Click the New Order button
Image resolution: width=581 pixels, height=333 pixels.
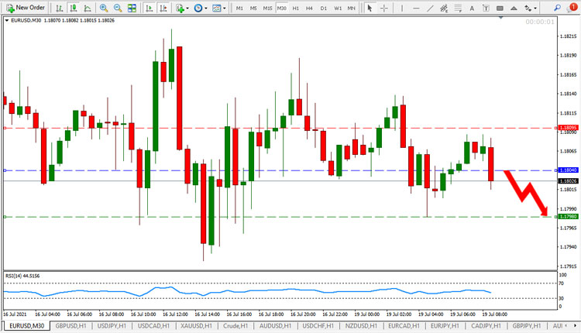point(26,8)
